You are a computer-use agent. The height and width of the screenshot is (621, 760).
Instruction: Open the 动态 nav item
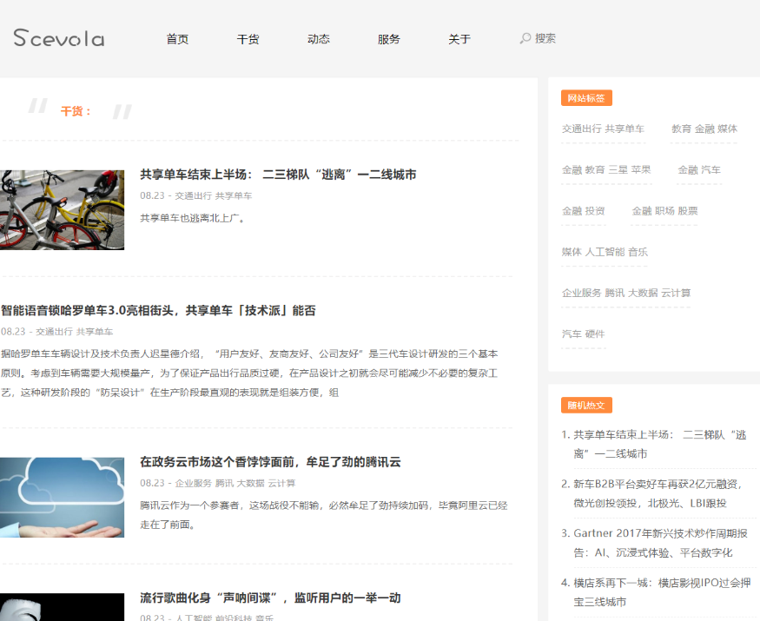319,39
